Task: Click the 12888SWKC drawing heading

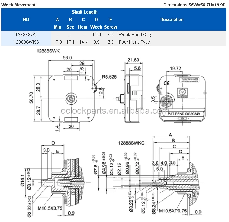Action: [131, 143]
